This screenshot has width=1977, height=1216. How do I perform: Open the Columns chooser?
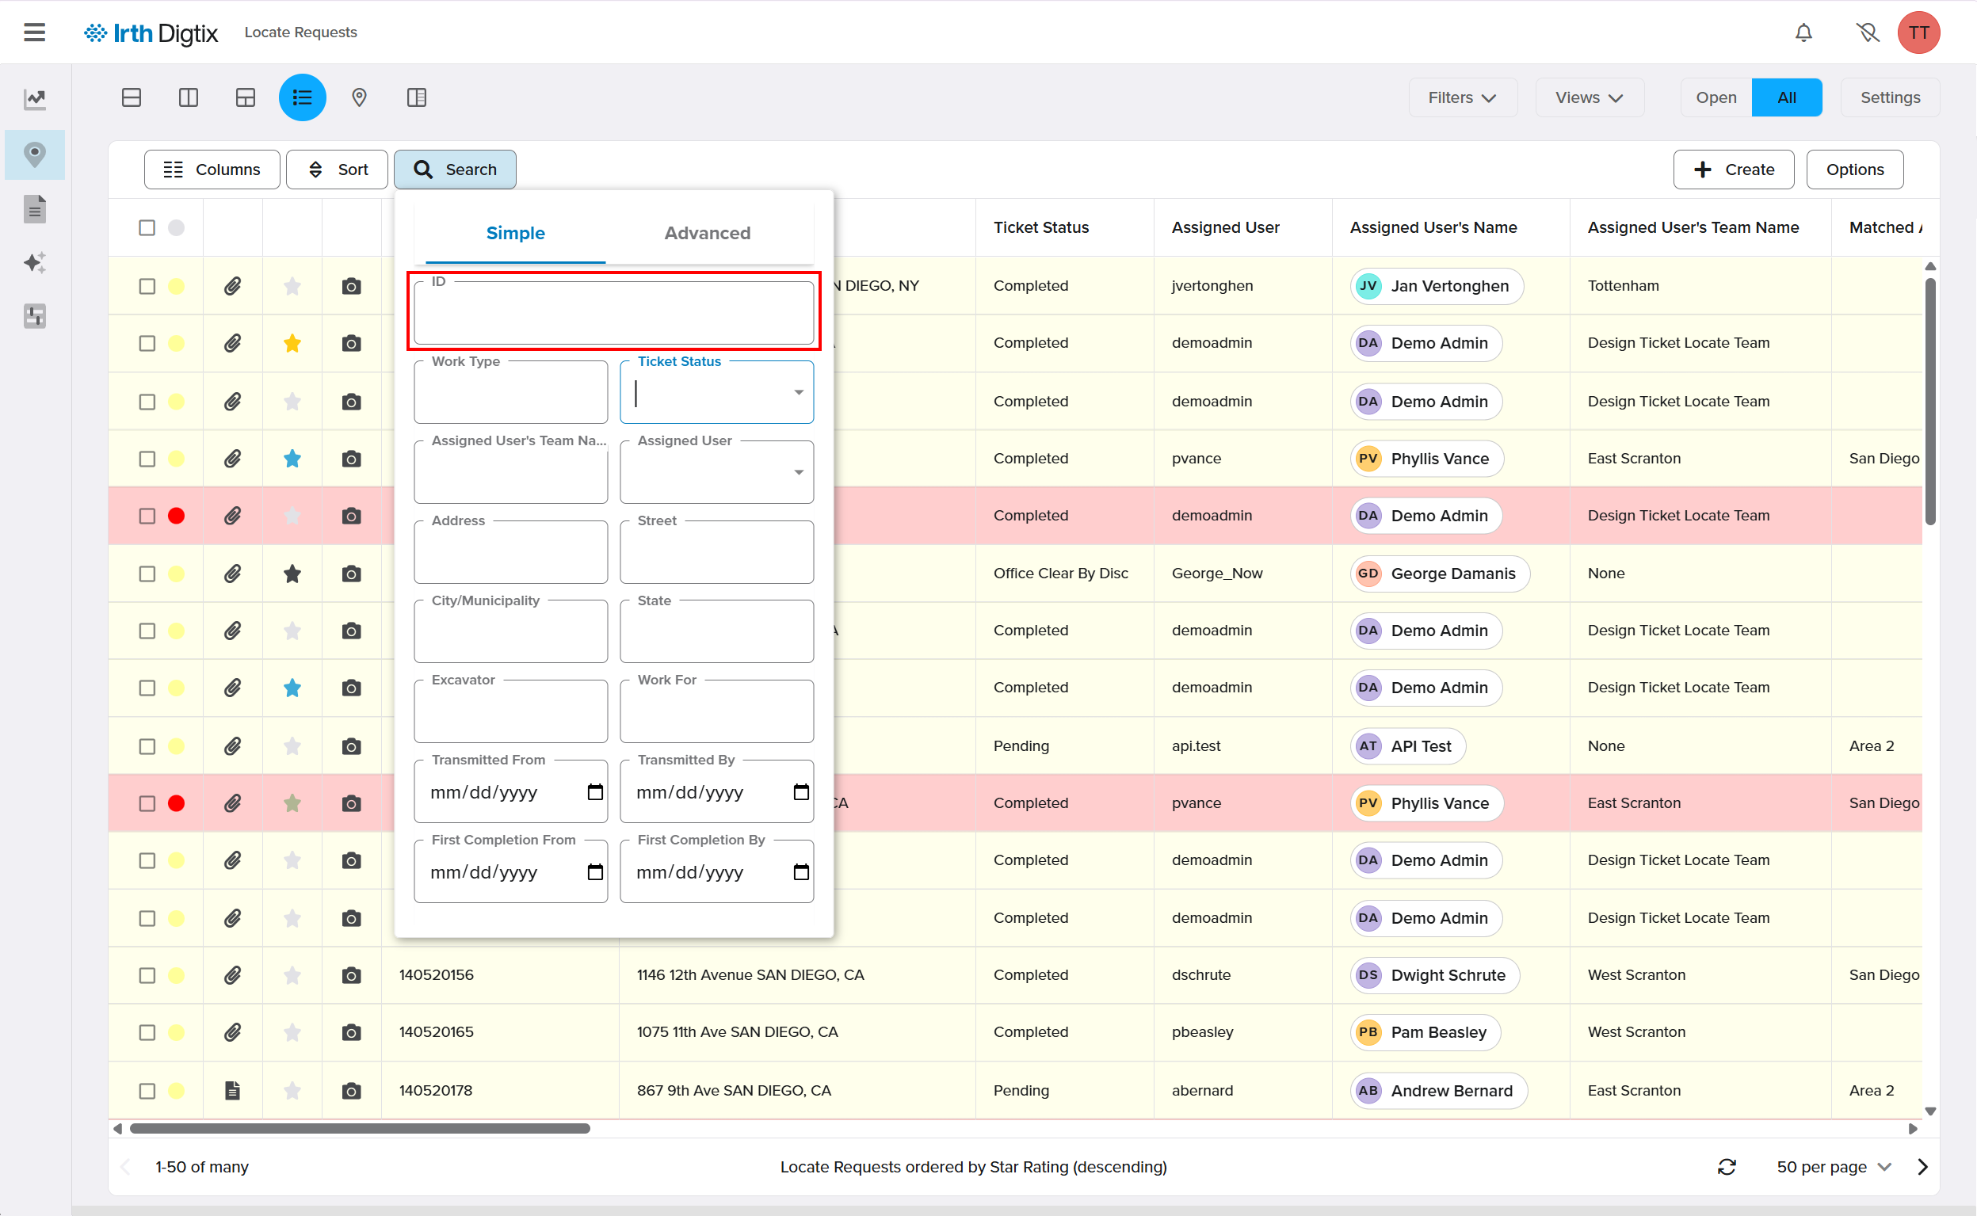point(212,170)
